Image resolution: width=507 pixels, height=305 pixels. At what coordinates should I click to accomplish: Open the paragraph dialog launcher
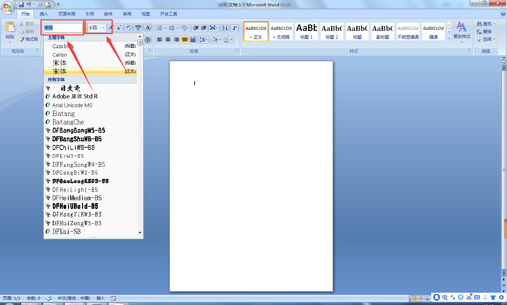pos(237,51)
